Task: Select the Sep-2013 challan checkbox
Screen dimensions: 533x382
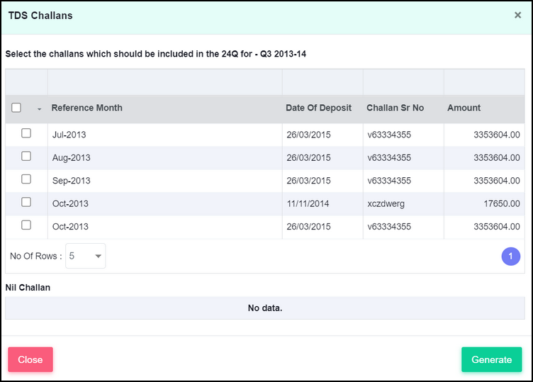Action: 26,179
